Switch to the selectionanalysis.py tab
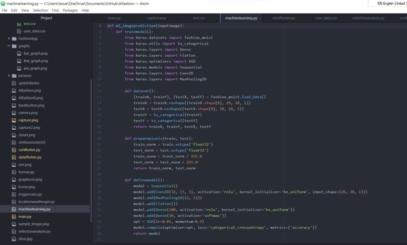 tap(368, 18)
